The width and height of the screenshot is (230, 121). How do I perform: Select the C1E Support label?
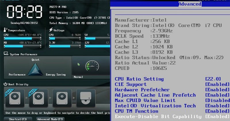(131, 84)
